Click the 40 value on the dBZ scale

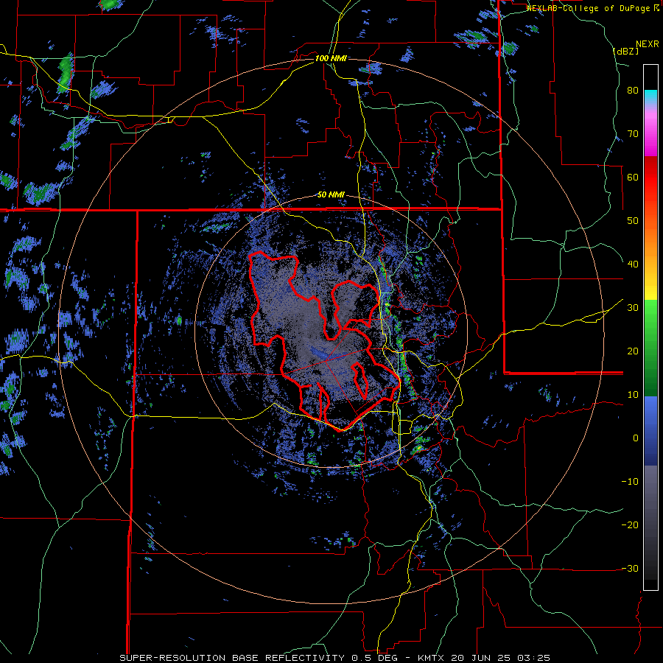(x=633, y=264)
